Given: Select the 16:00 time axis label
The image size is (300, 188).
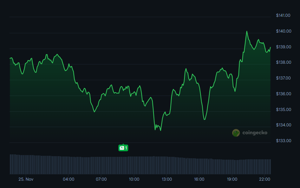Looking at the screenshot, I should click(x=199, y=179).
